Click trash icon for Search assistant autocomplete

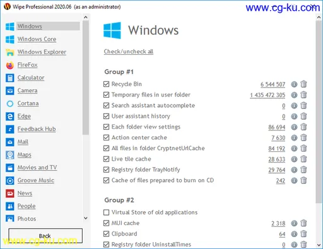tap(303, 105)
